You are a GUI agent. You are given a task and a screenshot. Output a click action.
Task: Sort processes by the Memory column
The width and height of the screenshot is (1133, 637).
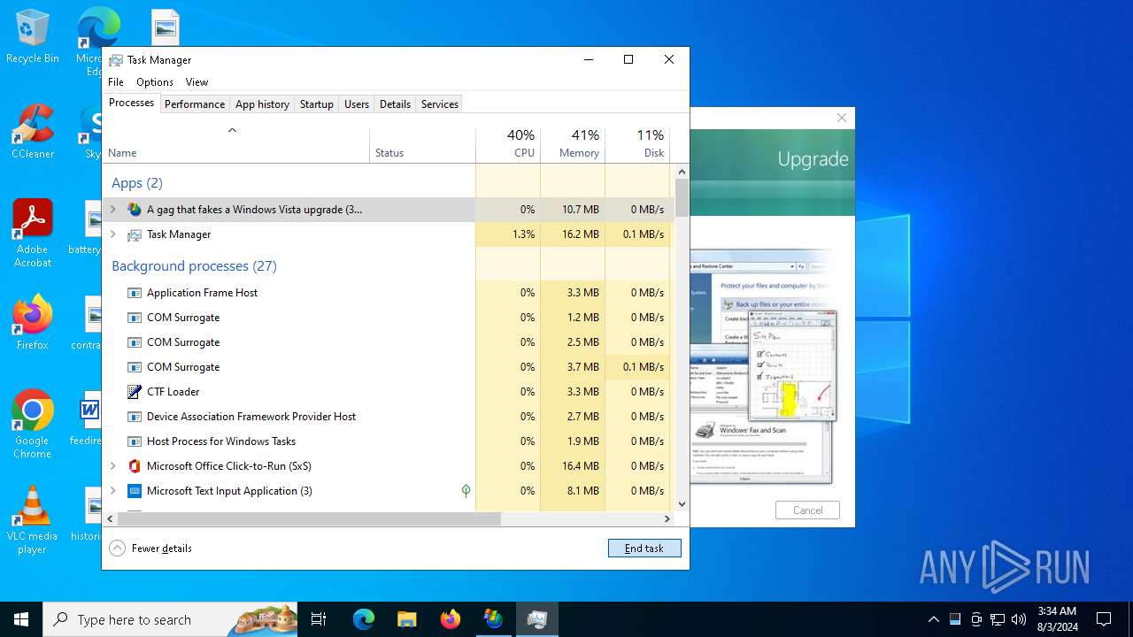click(x=573, y=145)
